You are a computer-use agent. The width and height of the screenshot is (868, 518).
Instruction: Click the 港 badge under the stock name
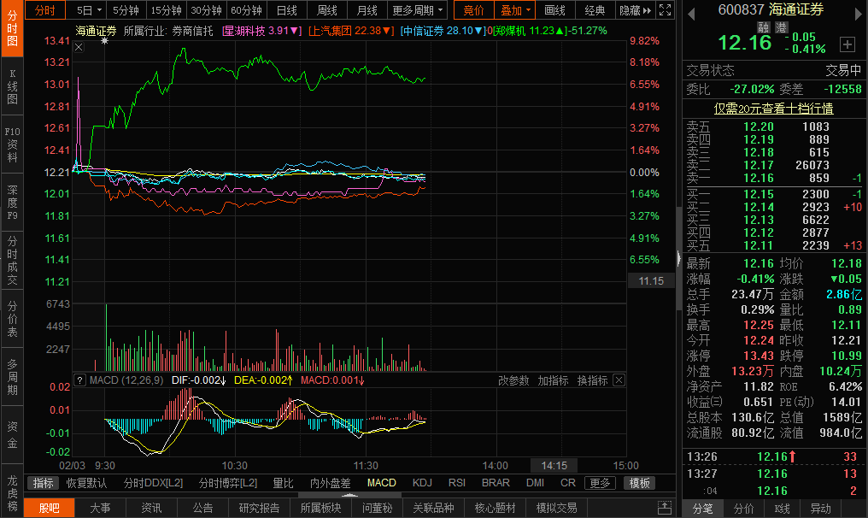click(x=781, y=27)
